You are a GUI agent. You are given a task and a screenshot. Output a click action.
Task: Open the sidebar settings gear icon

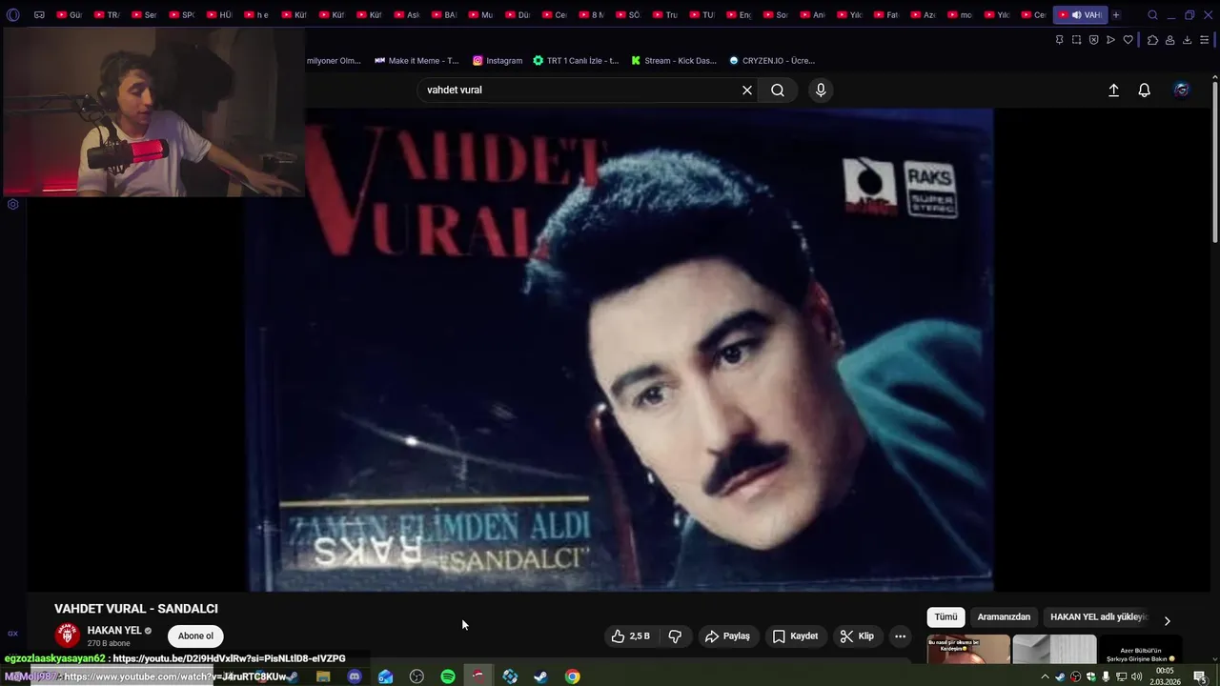[x=12, y=204]
